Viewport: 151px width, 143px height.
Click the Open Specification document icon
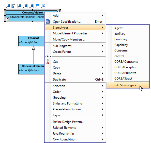48,21
